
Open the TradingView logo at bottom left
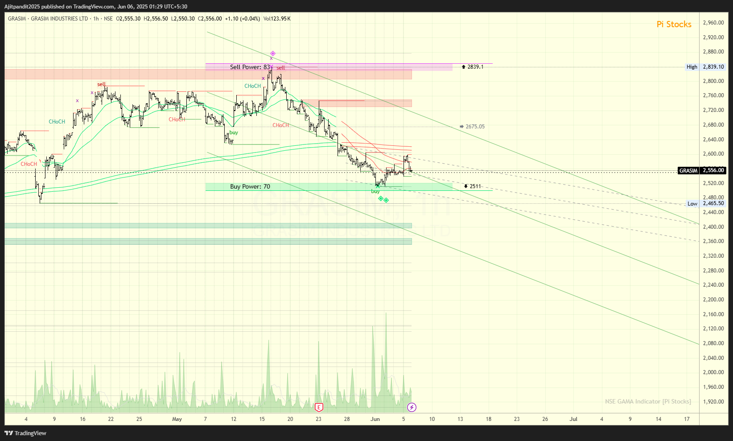click(x=25, y=433)
